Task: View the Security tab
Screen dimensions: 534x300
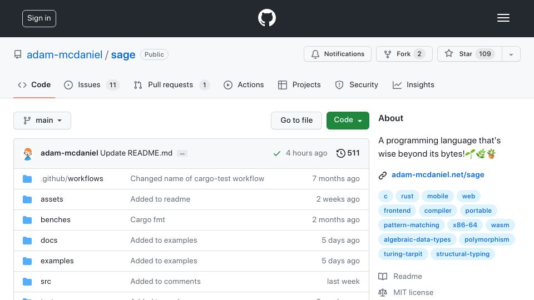Action: [357, 84]
